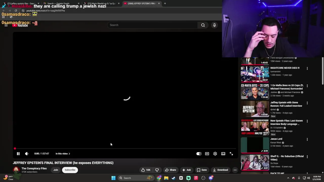Show hidden system tray icons
Image resolution: width=324 pixels, height=182 pixels.
pos(288,178)
